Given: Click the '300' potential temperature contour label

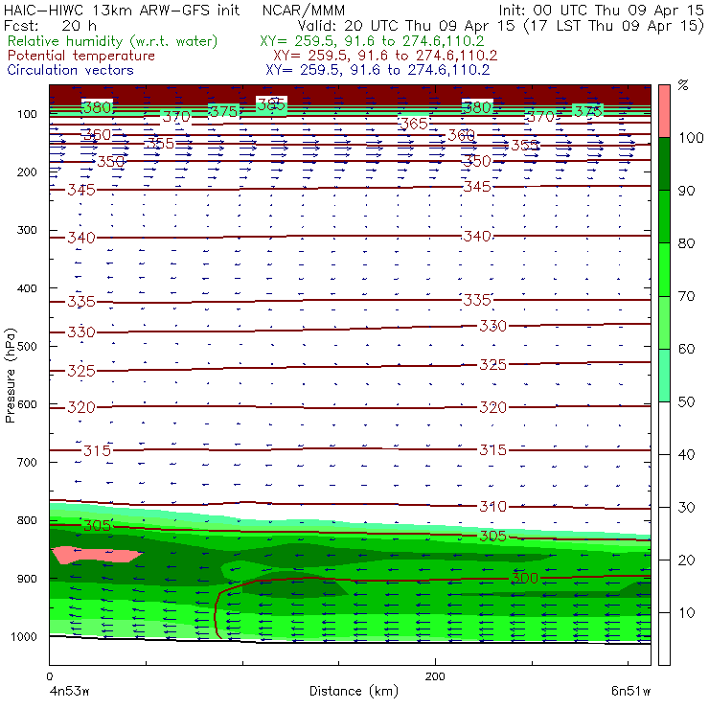Looking at the screenshot, I should (524, 578).
